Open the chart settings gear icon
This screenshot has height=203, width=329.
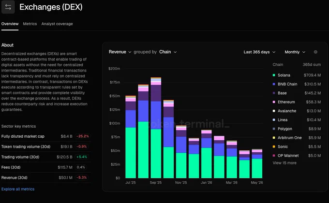(x=315, y=52)
